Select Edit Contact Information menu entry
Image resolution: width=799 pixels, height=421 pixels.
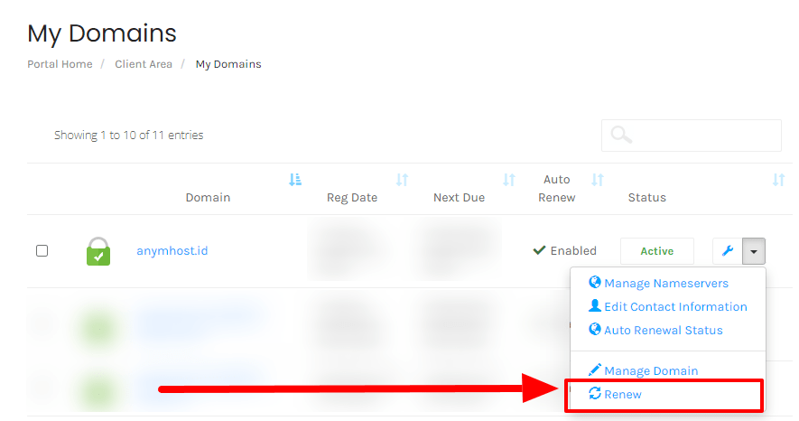click(x=675, y=306)
